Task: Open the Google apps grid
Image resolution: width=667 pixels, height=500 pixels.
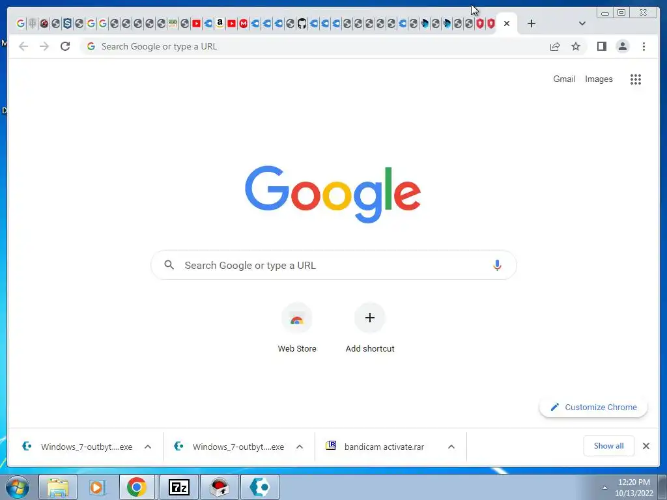Action: click(x=636, y=79)
